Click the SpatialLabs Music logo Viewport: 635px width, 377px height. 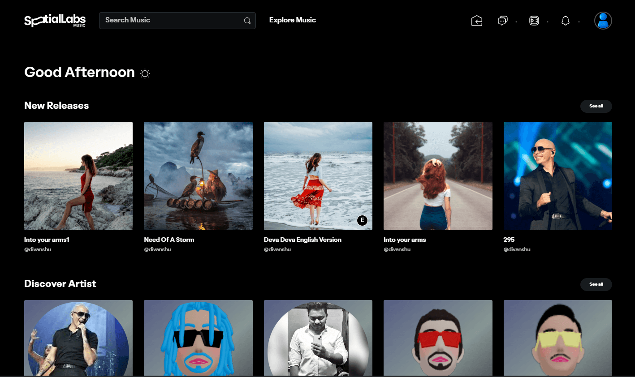pyautogui.click(x=55, y=20)
